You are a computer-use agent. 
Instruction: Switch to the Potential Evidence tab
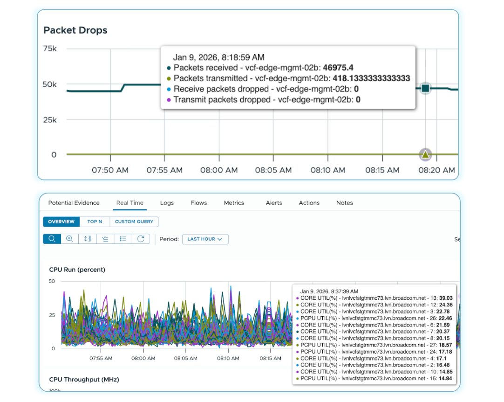74,203
